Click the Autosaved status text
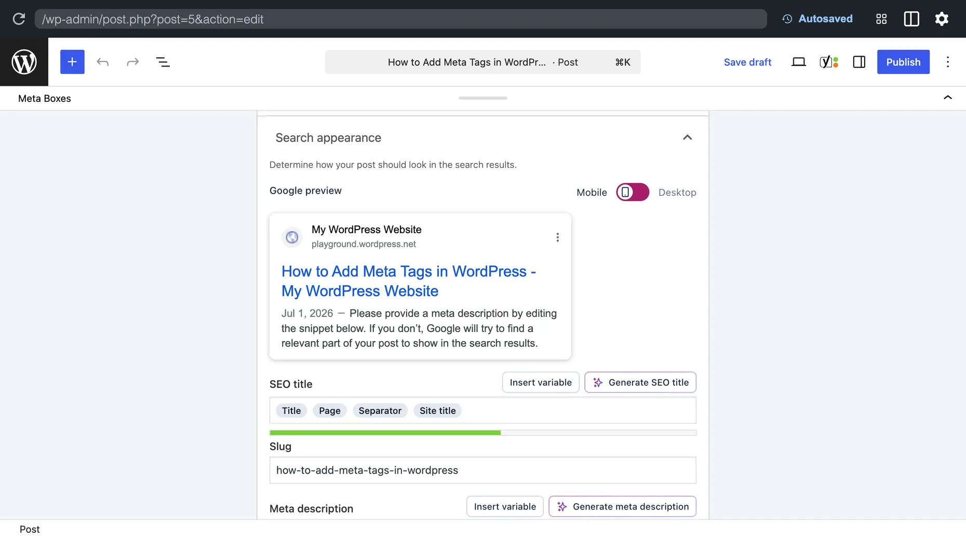This screenshot has width=966, height=538. tap(825, 19)
